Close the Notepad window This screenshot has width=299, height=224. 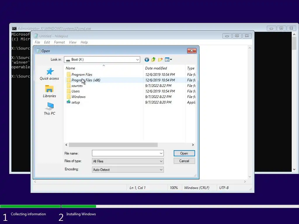tap(247, 36)
